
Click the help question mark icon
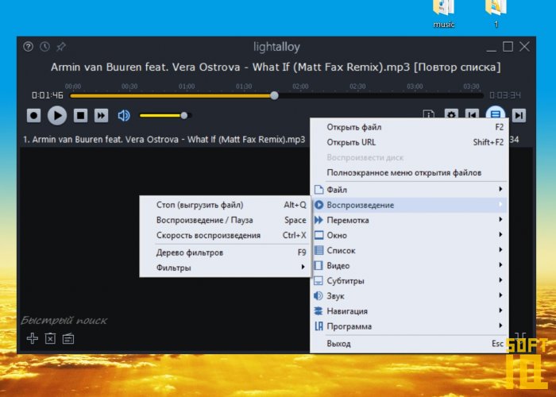(x=28, y=47)
